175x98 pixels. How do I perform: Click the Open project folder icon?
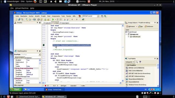pos(41,19)
